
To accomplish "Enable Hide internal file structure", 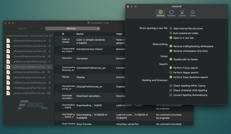I will click(x=171, y=28).
